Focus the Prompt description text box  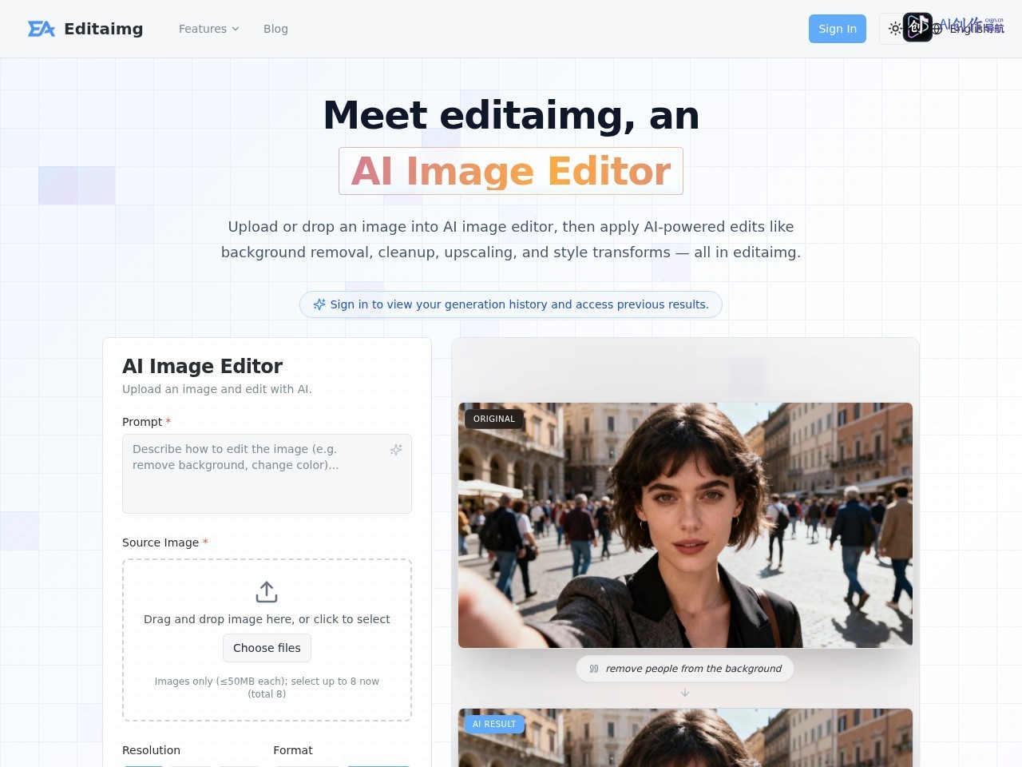267,474
